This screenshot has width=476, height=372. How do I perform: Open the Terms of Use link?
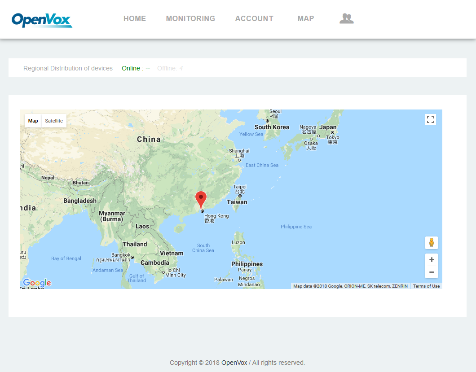(x=426, y=286)
